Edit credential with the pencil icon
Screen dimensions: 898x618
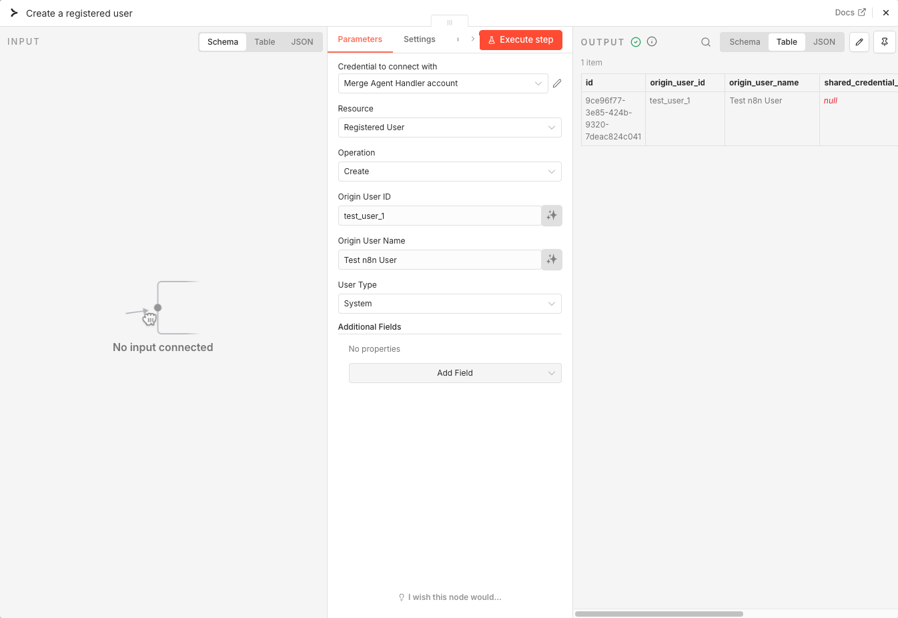click(557, 83)
